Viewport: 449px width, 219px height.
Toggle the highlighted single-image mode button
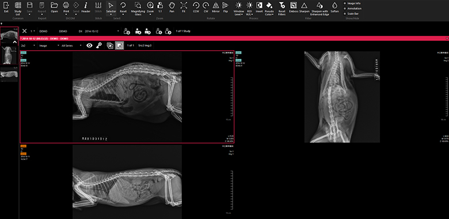point(119,46)
